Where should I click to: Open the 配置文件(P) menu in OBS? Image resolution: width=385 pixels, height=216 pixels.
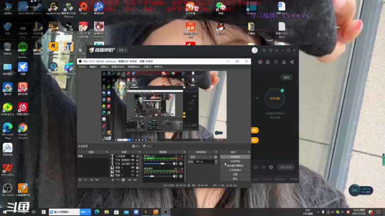tap(118, 67)
